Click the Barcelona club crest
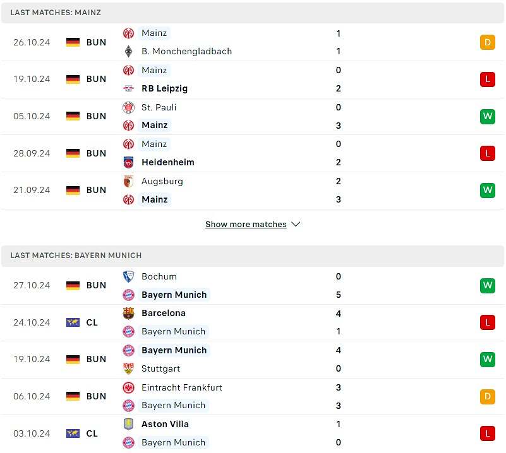Screen dimensions: 506x453 [x=129, y=313]
